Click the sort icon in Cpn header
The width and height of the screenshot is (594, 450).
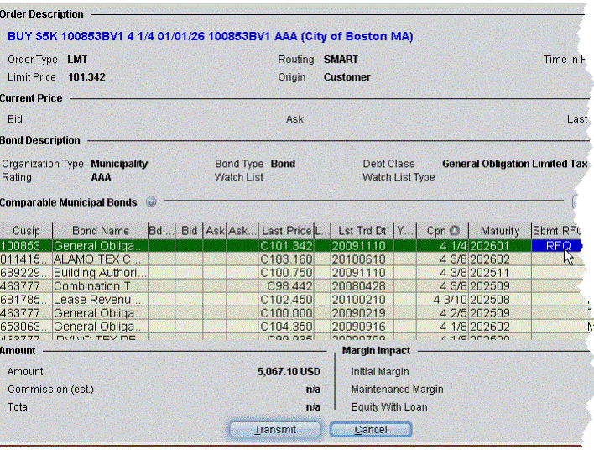(454, 231)
